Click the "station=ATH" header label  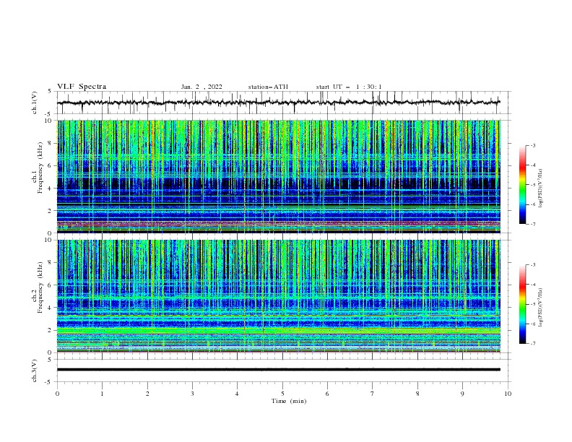(x=268, y=87)
